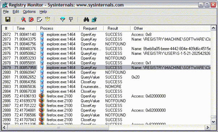This screenshot has height=132, width=218.
Task: Open the Options menu
Action: [29, 12]
